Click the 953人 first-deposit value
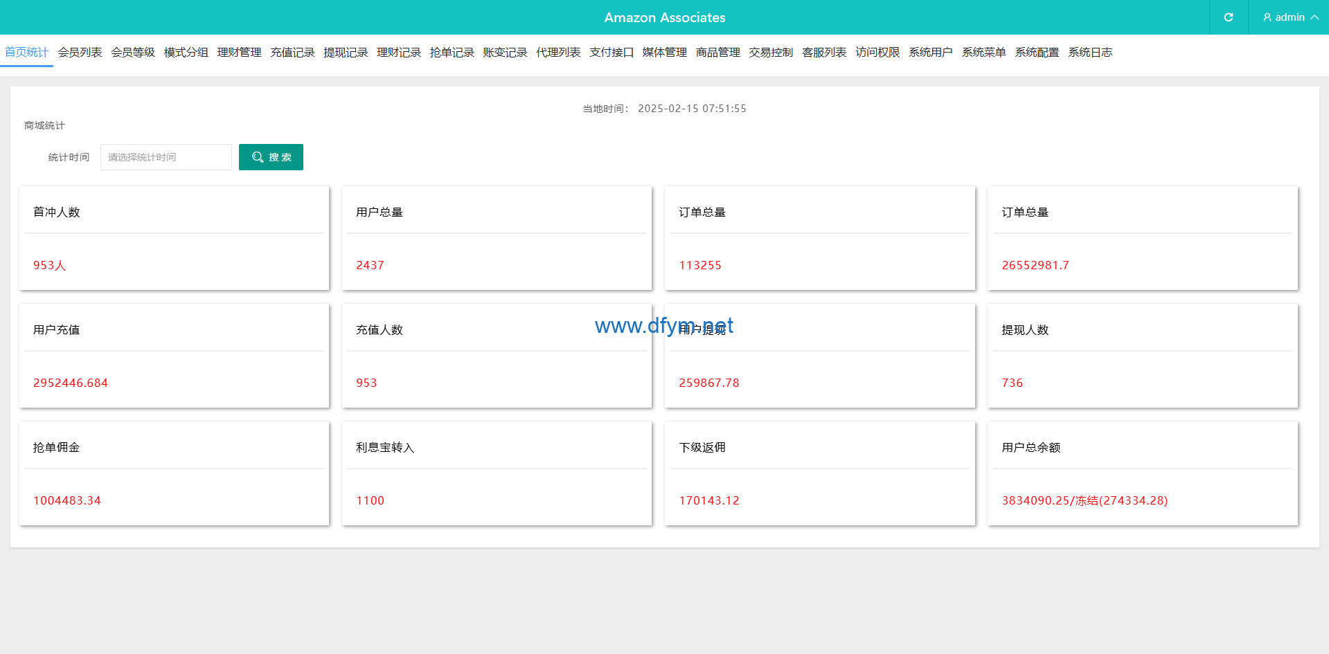The height and width of the screenshot is (654, 1329). pyautogui.click(x=50, y=265)
